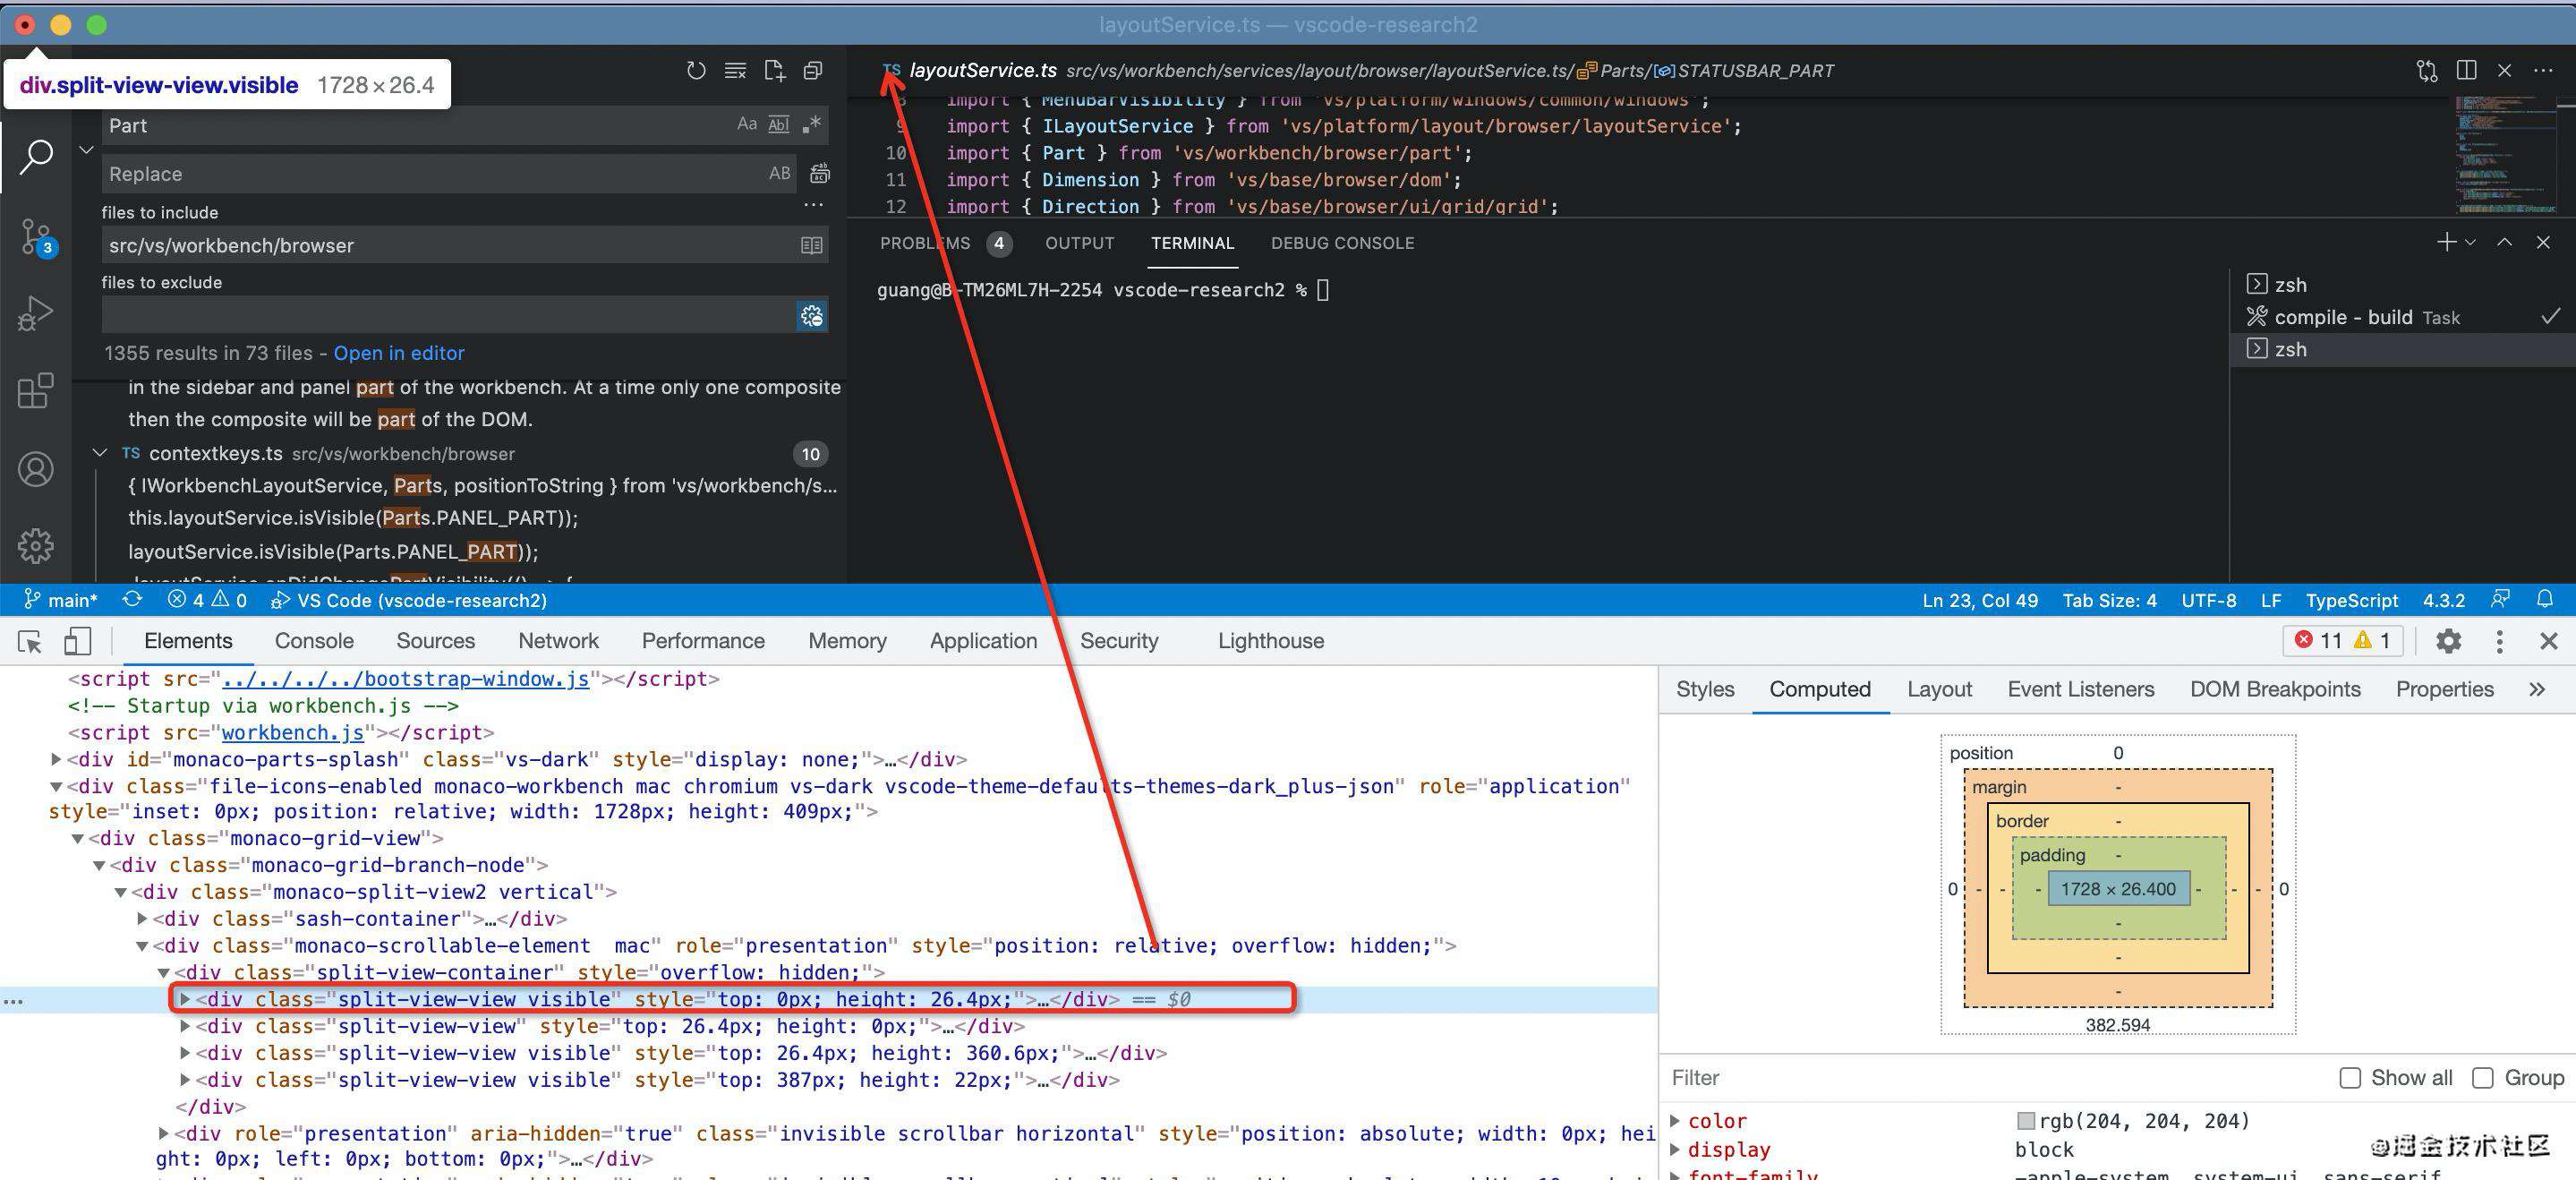Screen dimensions: 2576x1180
Task: Change Tab Size: 4 indentation
Action: coord(2109,600)
